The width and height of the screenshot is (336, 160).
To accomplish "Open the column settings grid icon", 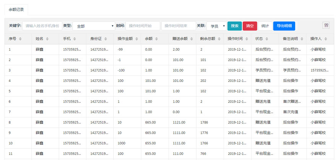I will click(326, 26).
